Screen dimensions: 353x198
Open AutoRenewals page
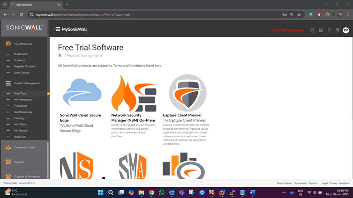pyautogui.click(x=23, y=112)
